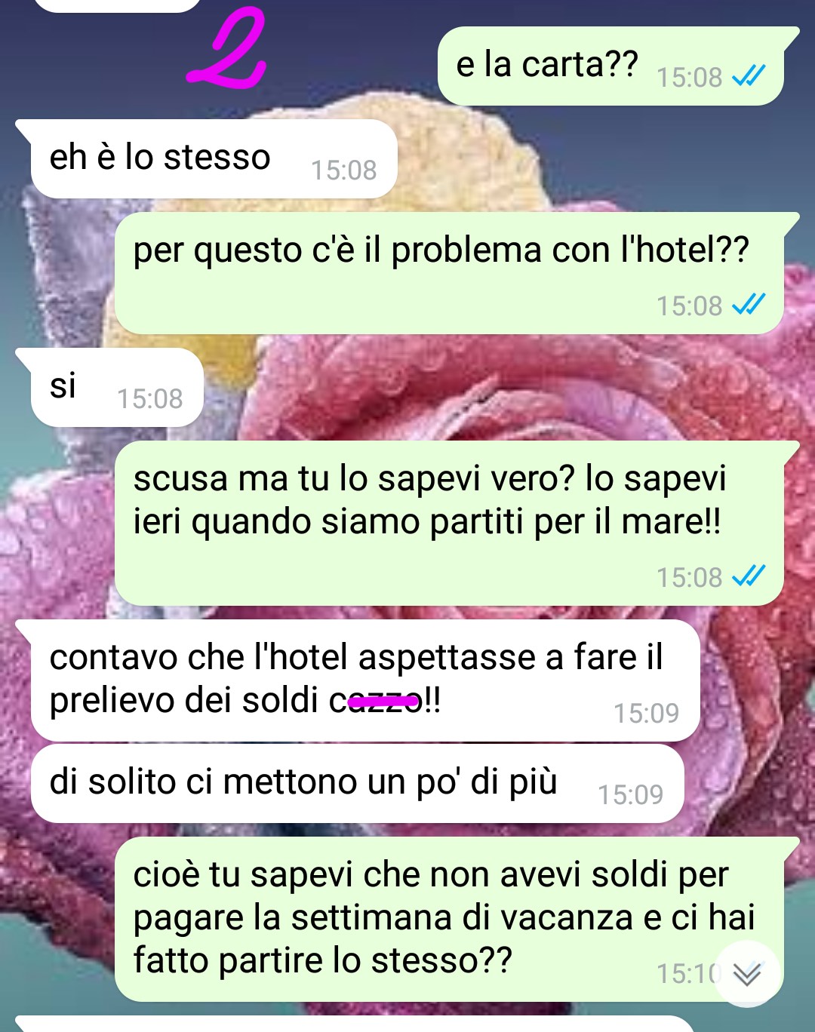Tap the 15:09 timestamp on the 'prelievo dei soldi' message
This screenshot has height=1032, width=815.
click(646, 713)
